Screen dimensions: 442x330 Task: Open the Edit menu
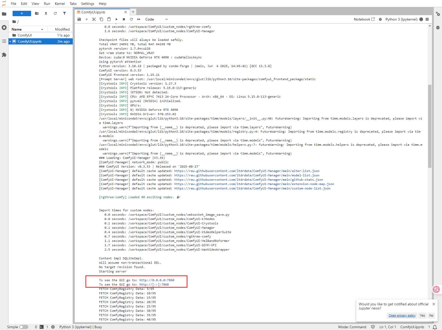pos(24,4)
